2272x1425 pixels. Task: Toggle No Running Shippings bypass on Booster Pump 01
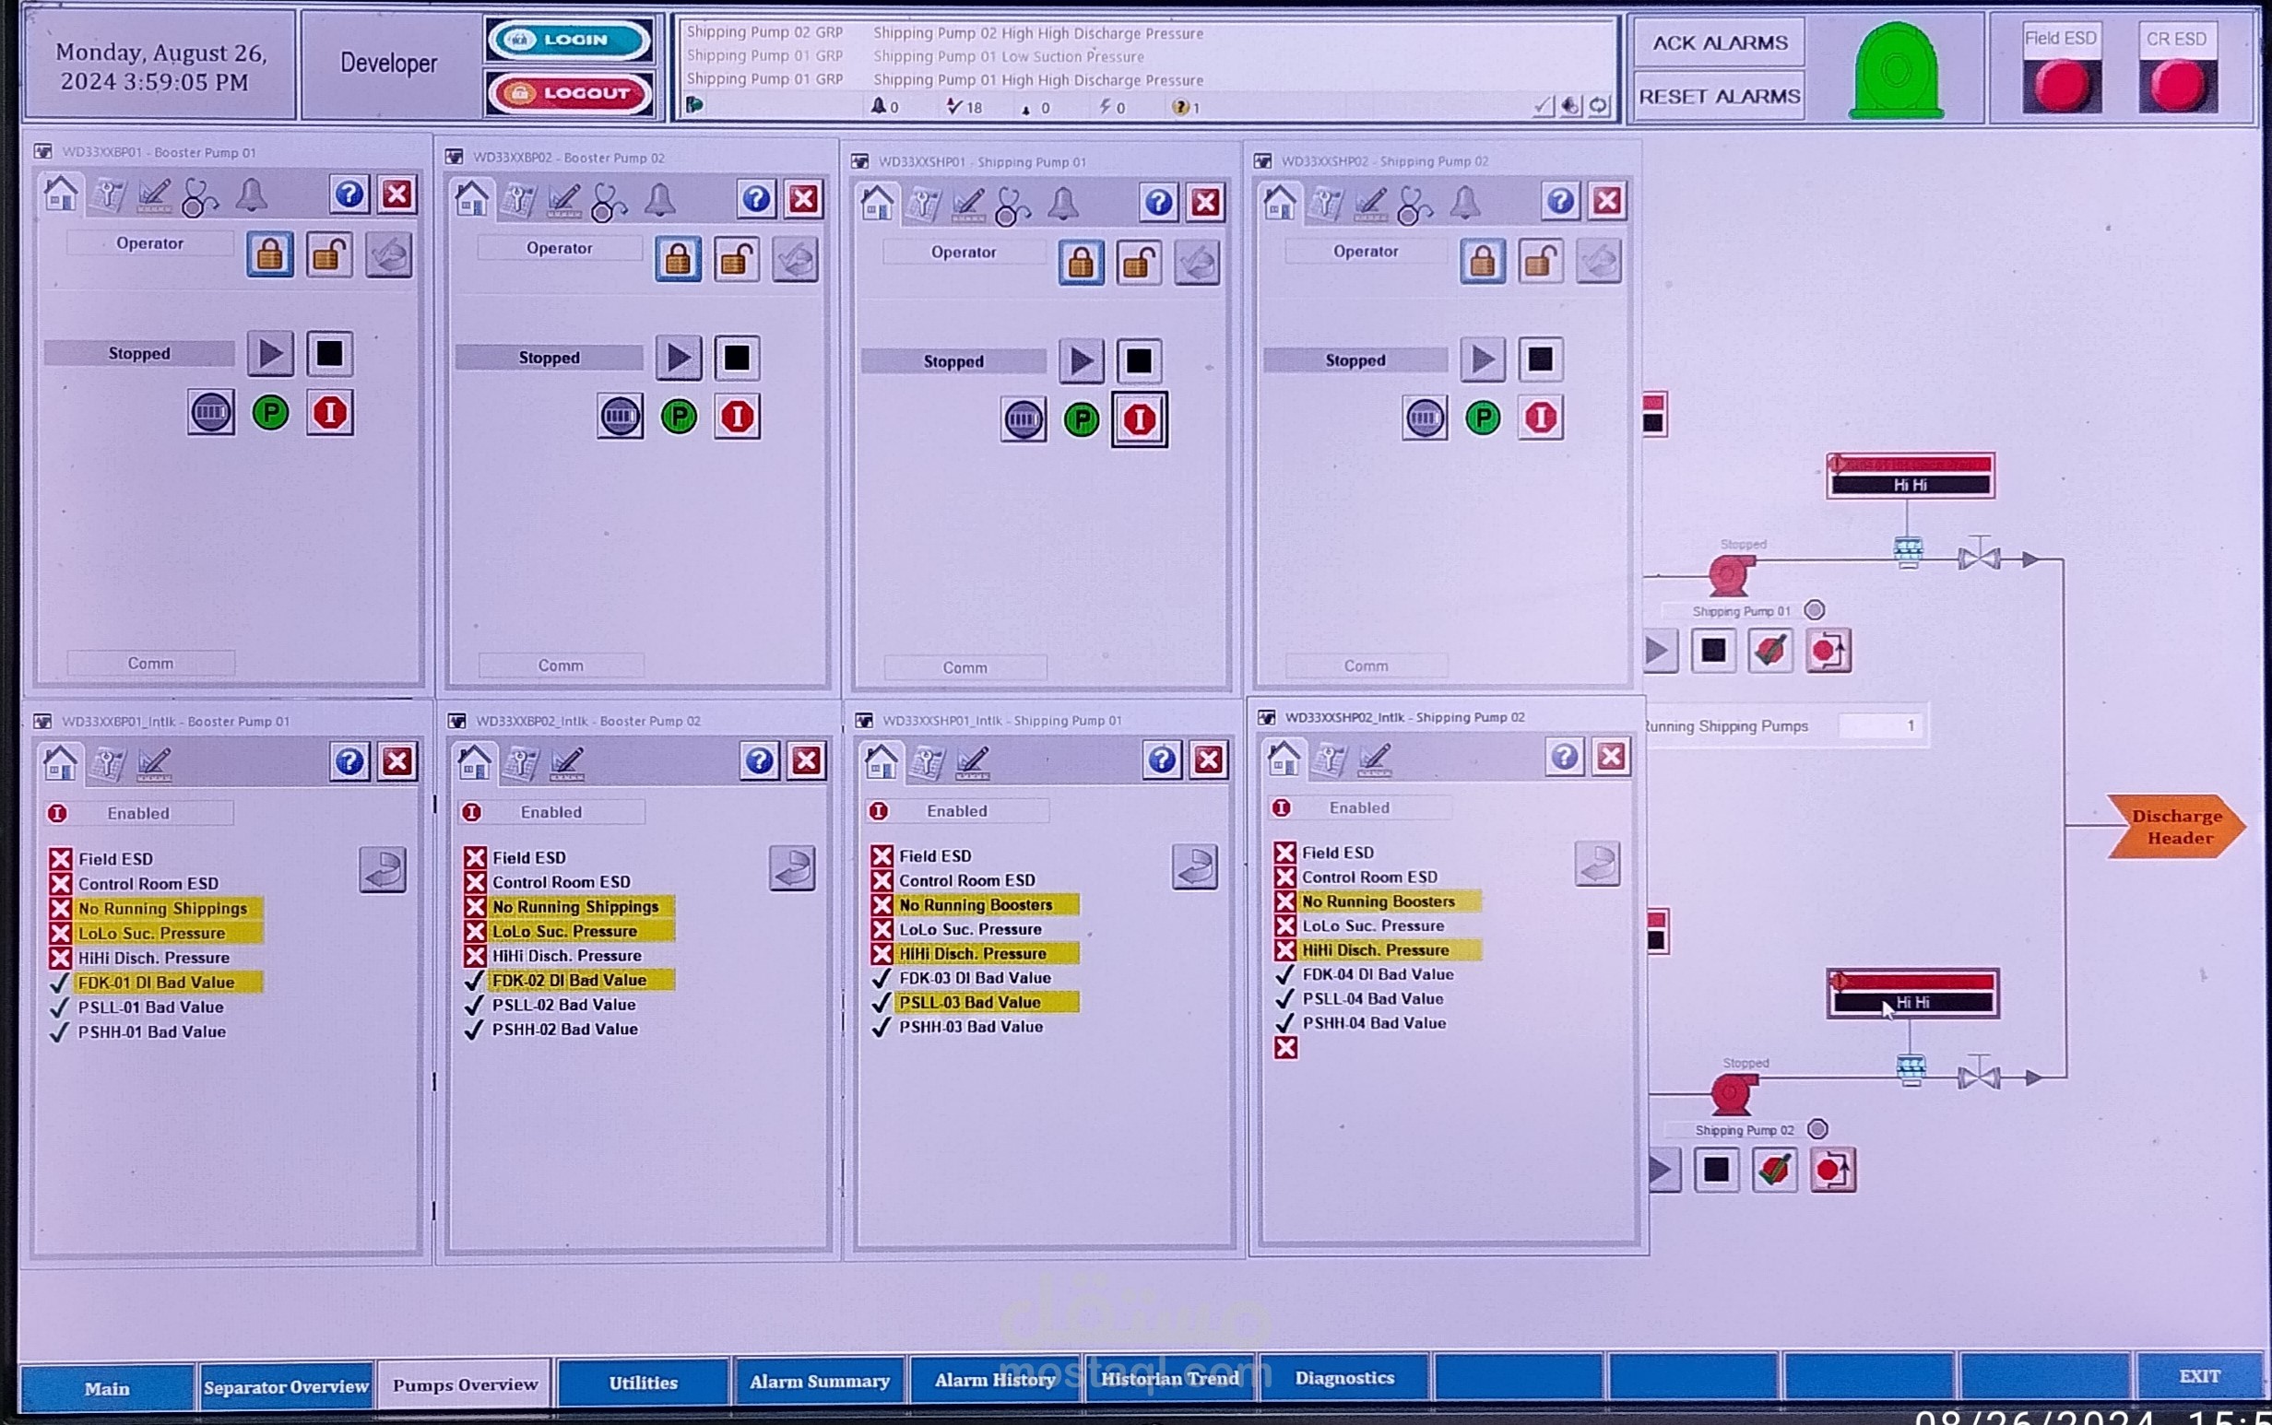point(61,909)
